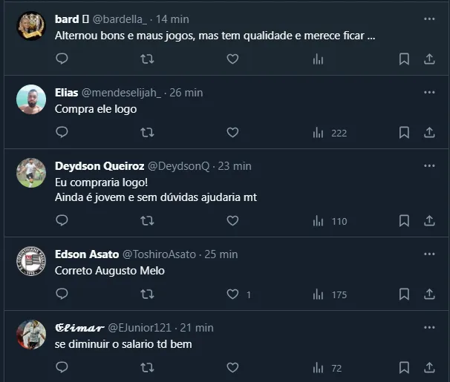Open more options on Elimar's tweet
The height and width of the screenshot is (382, 450).
click(429, 326)
